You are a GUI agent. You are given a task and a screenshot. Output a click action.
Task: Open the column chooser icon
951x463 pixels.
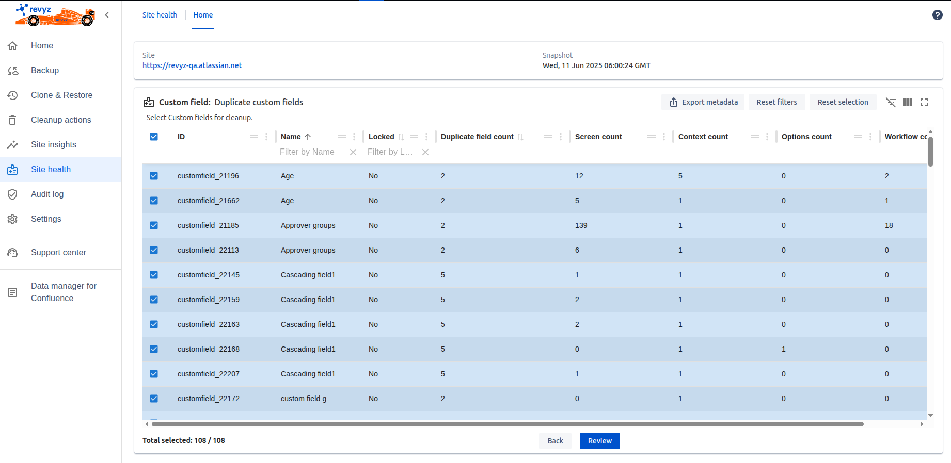tap(907, 102)
